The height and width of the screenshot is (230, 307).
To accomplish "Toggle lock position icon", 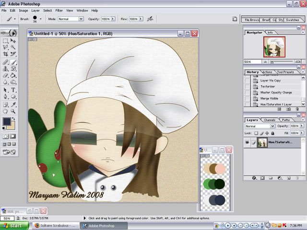I will pos(267,133).
